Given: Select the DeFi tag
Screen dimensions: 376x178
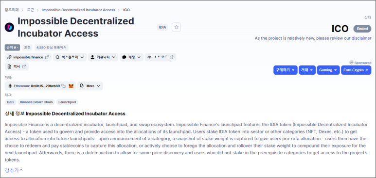Looking at the screenshot, I should pos(11,102).
